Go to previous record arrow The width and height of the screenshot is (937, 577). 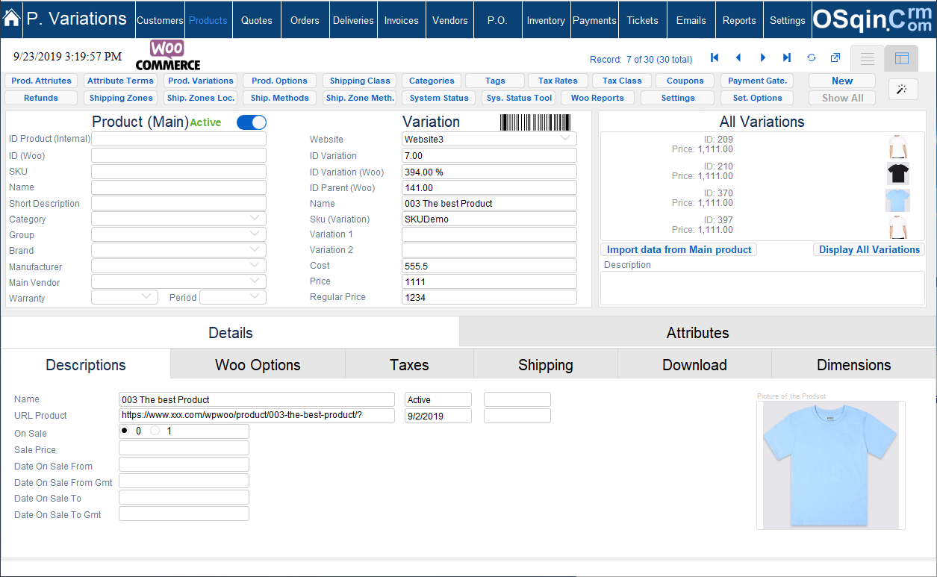738,57
